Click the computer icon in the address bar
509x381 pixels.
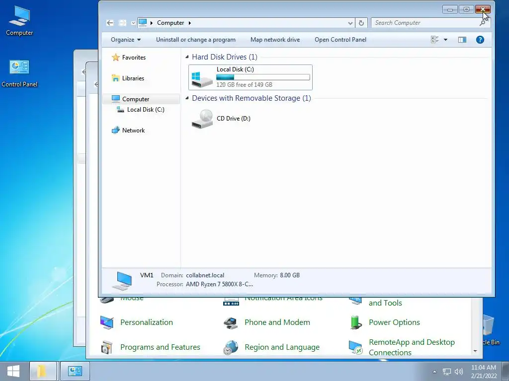pos(143,23)
